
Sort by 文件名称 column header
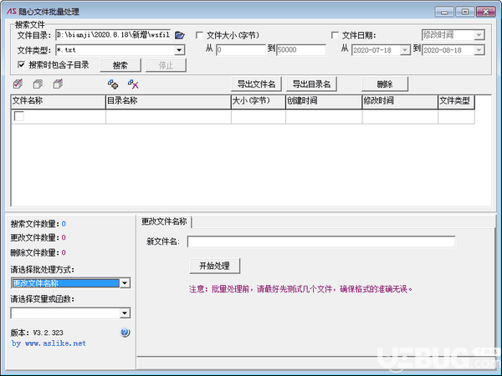coord(59,101)
